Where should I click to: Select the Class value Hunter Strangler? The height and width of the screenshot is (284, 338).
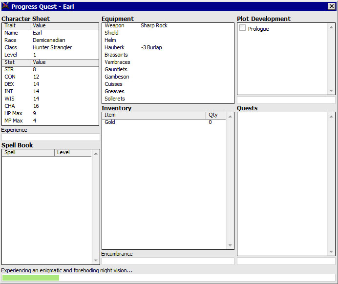tap(52, 48)
